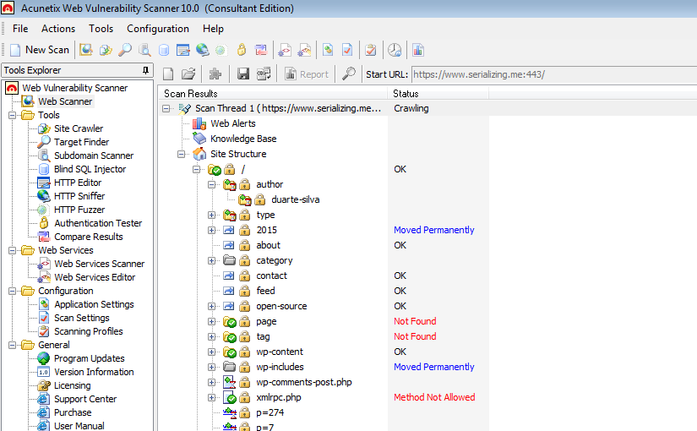Open Program Updates in General
The width and height of the screenshot is (697, 431).
point(89,358)
